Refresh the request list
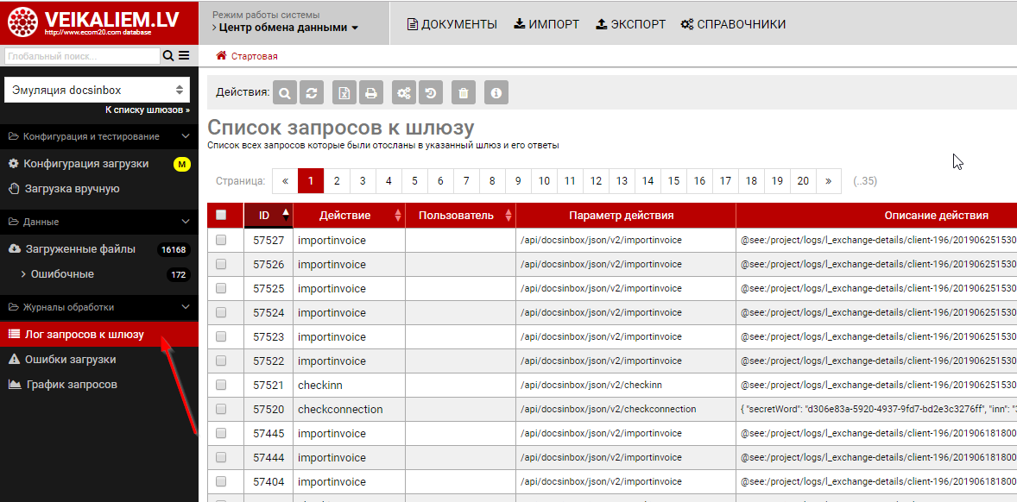 [x=312, y=92]
